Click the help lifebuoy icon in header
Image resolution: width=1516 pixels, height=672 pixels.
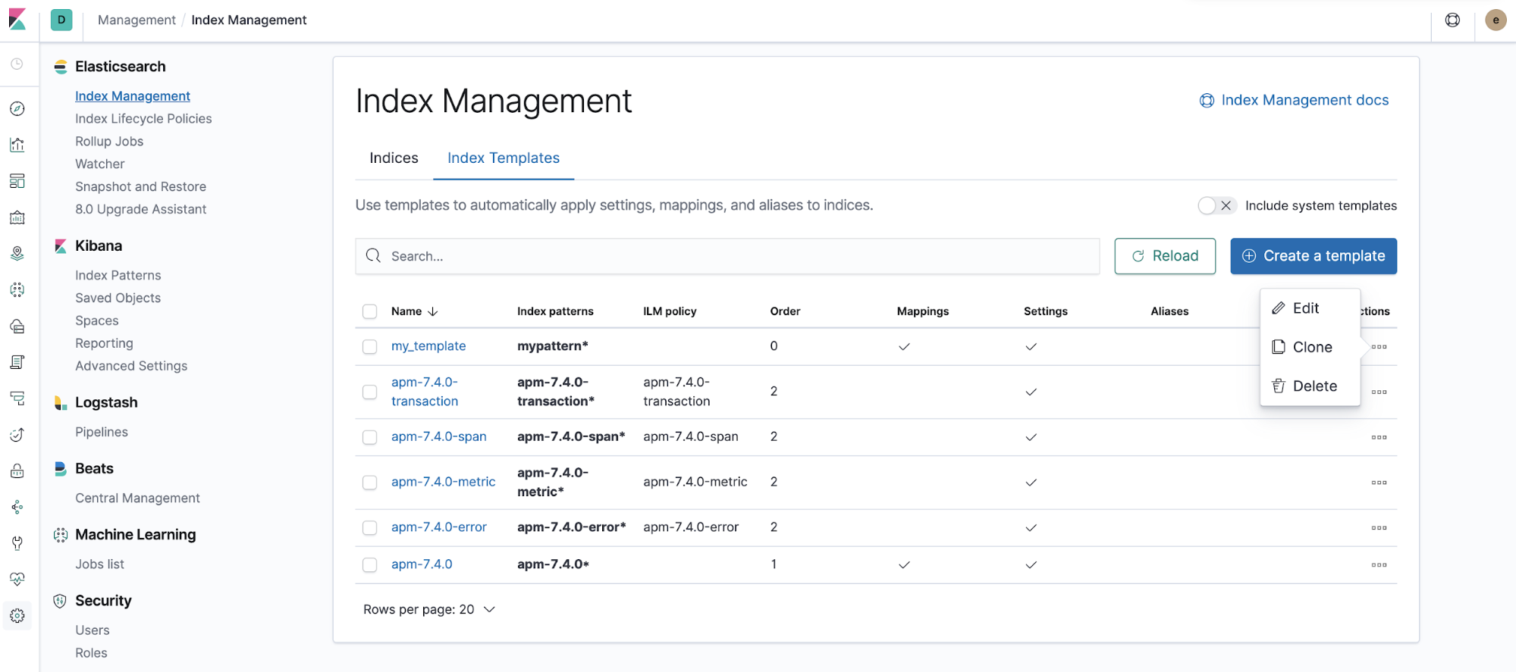(1452, 20)
